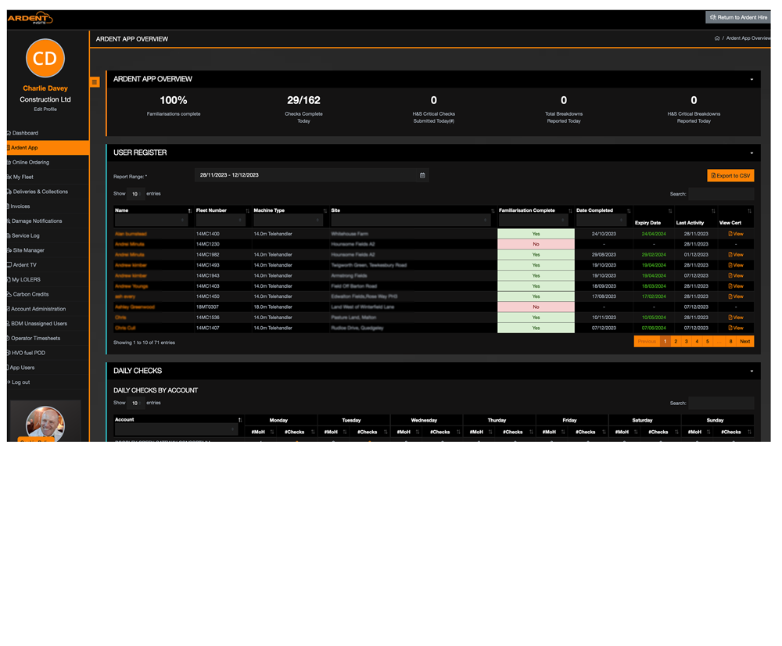782x646 pixels.
Task: View certificate for fleet 14MC1407
Action: pyautogui.click(x=736, y=328)
